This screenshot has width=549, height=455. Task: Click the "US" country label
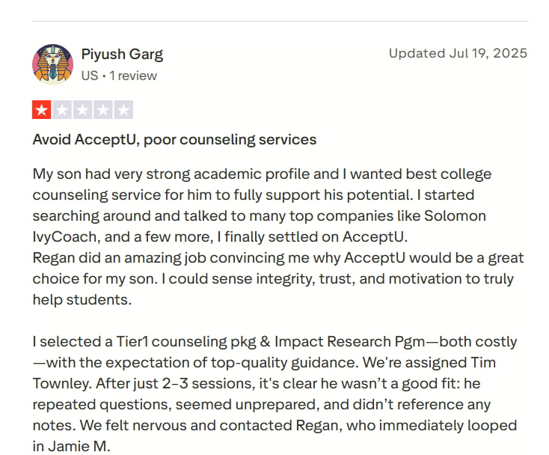(x=89, y=76)
